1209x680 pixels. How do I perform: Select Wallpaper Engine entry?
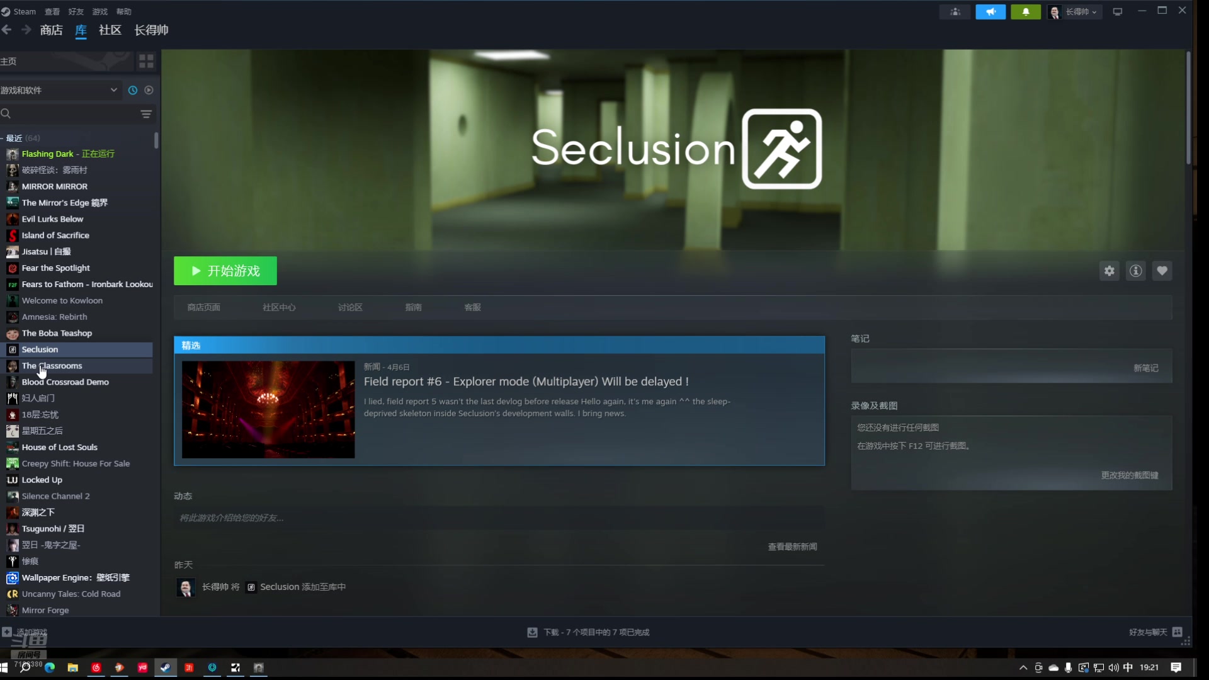tap(76, 578)
